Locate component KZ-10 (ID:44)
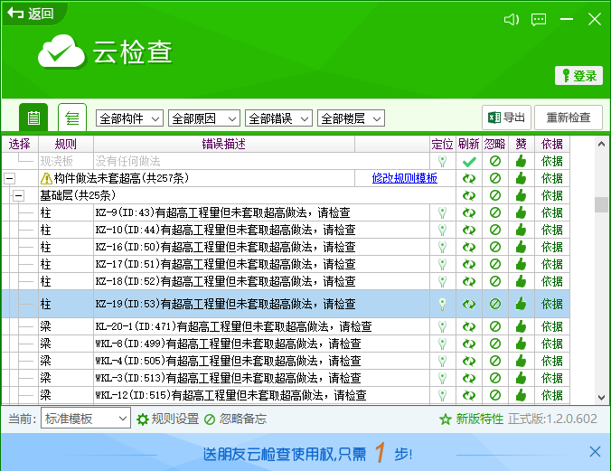The image size is (611, 471). point(442,230)
